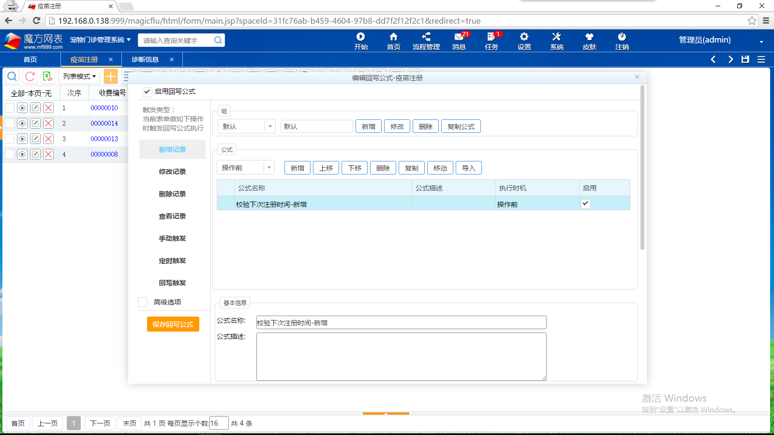Open 列表模式 view mode dropdown

(x=79, y=76)
